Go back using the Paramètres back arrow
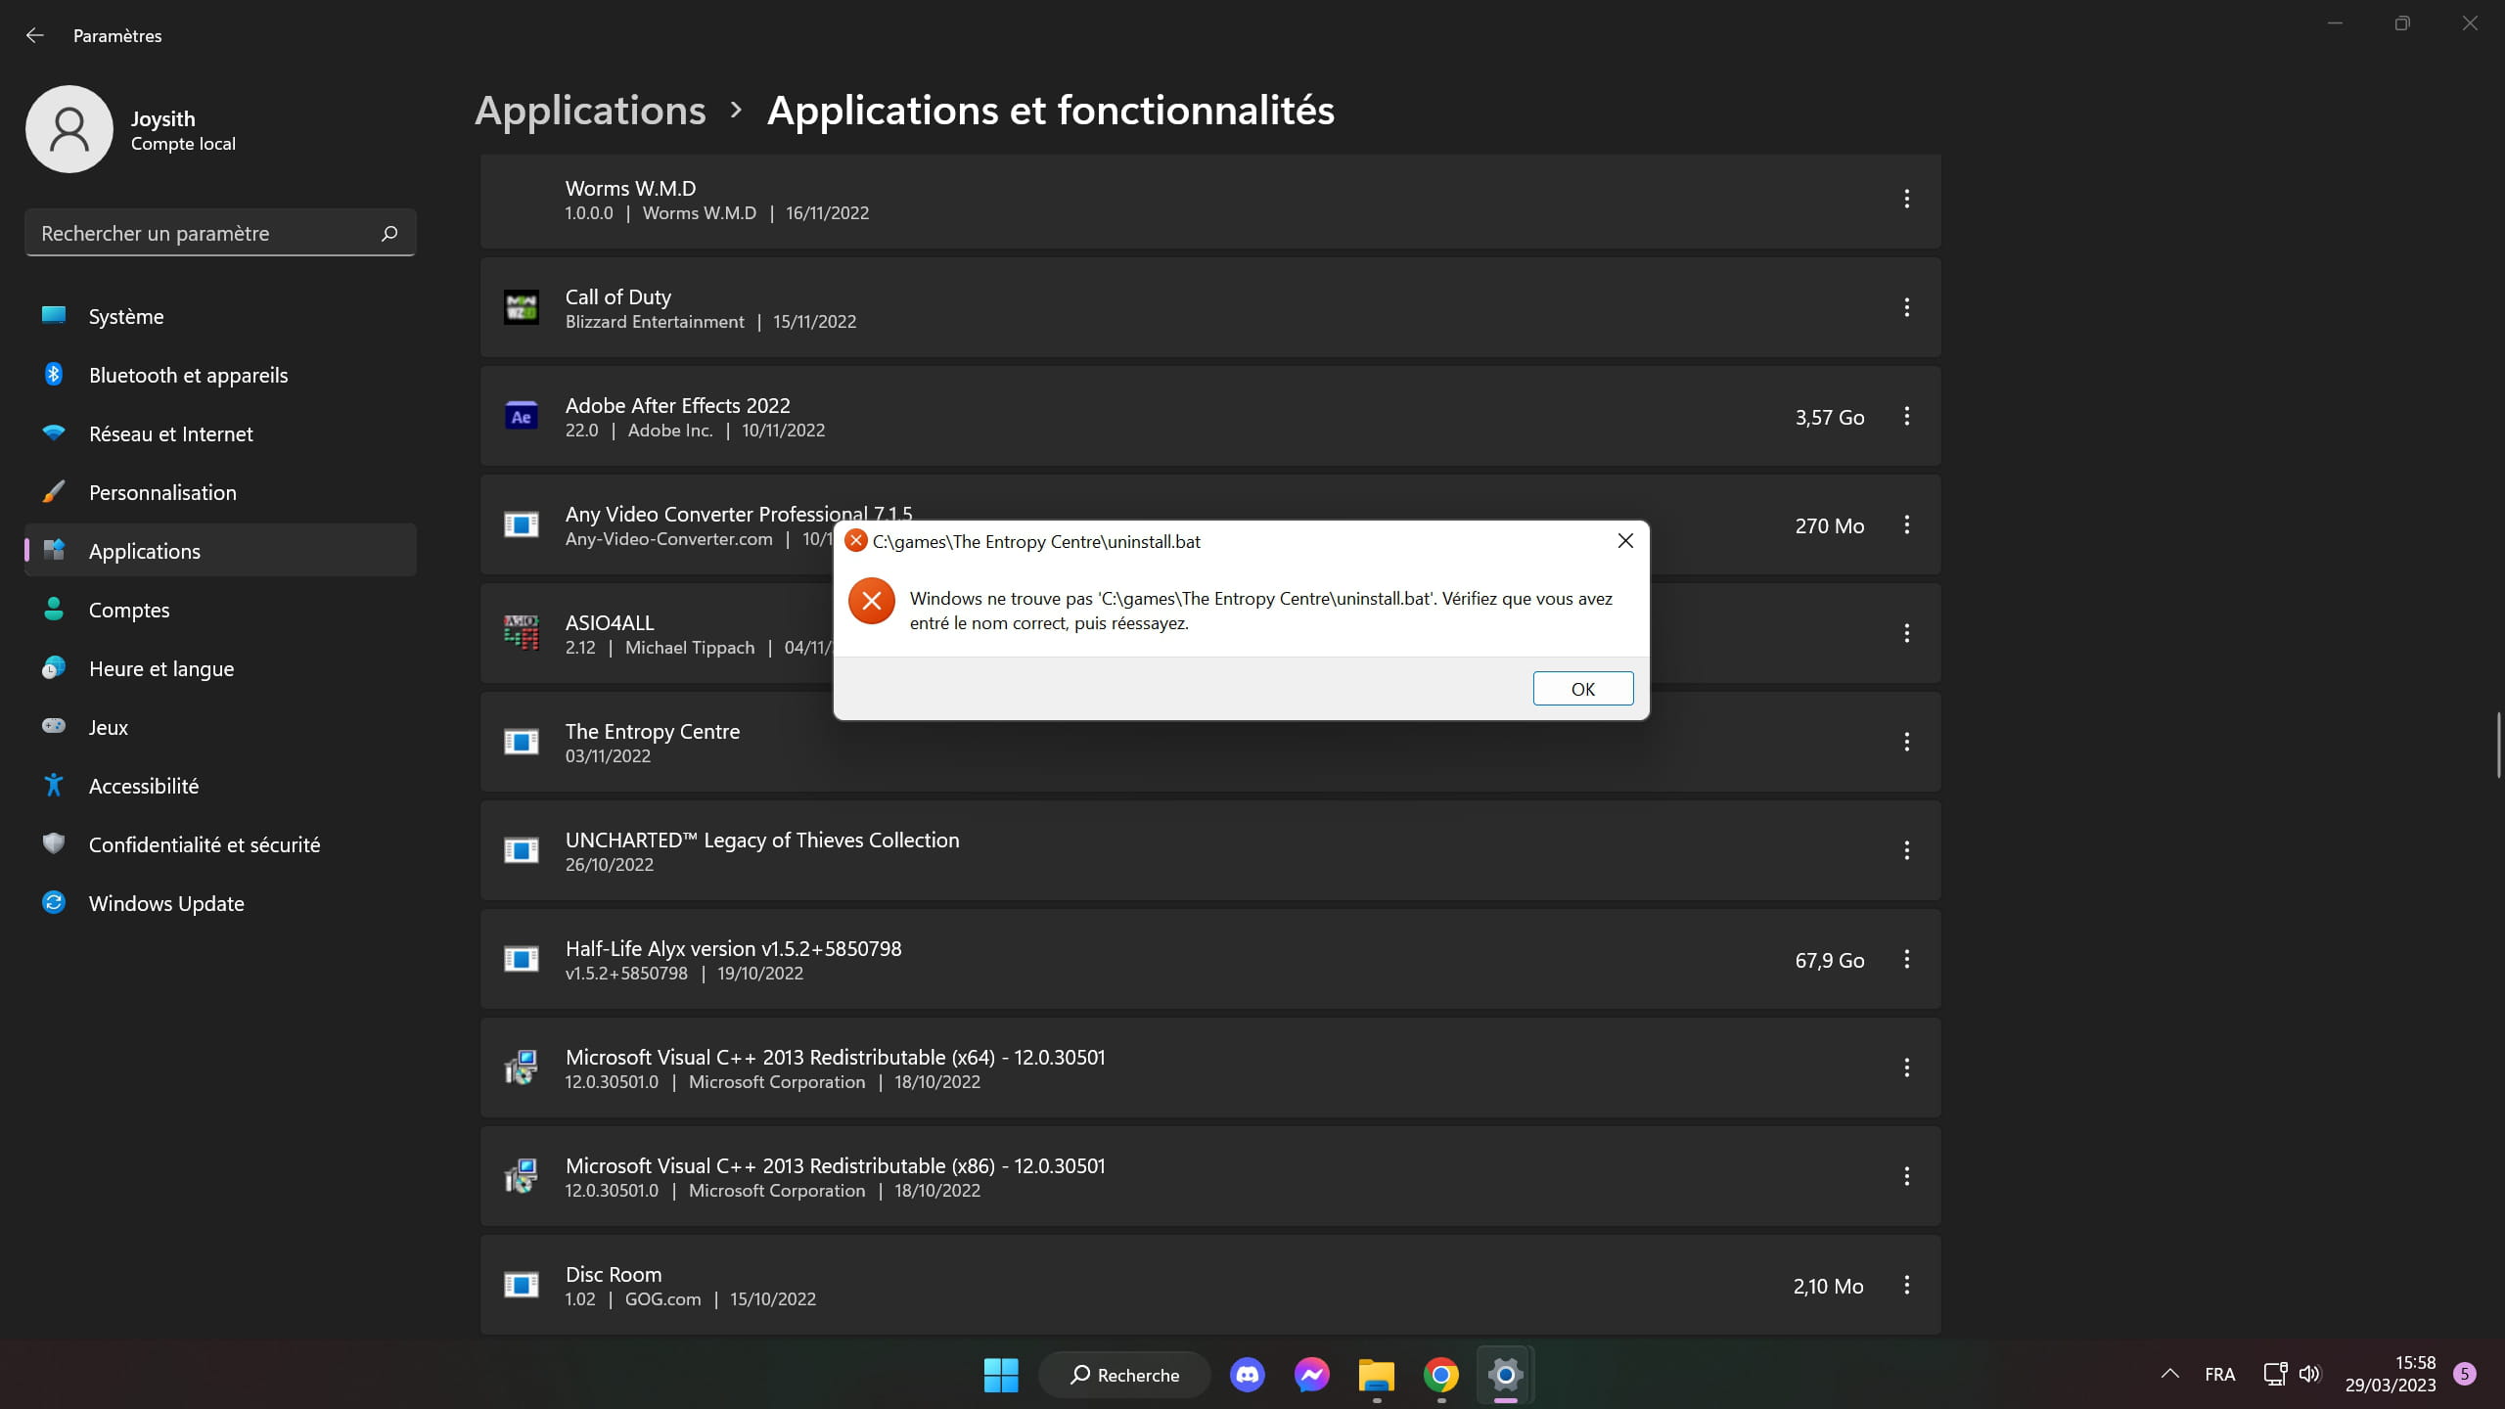This screenshot has width=2505, height=1409. 35,35
